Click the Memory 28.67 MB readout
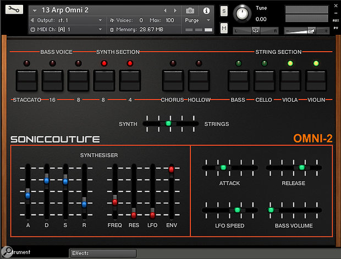The height and width of the screenshot is (259, 341). click(140, 29)
